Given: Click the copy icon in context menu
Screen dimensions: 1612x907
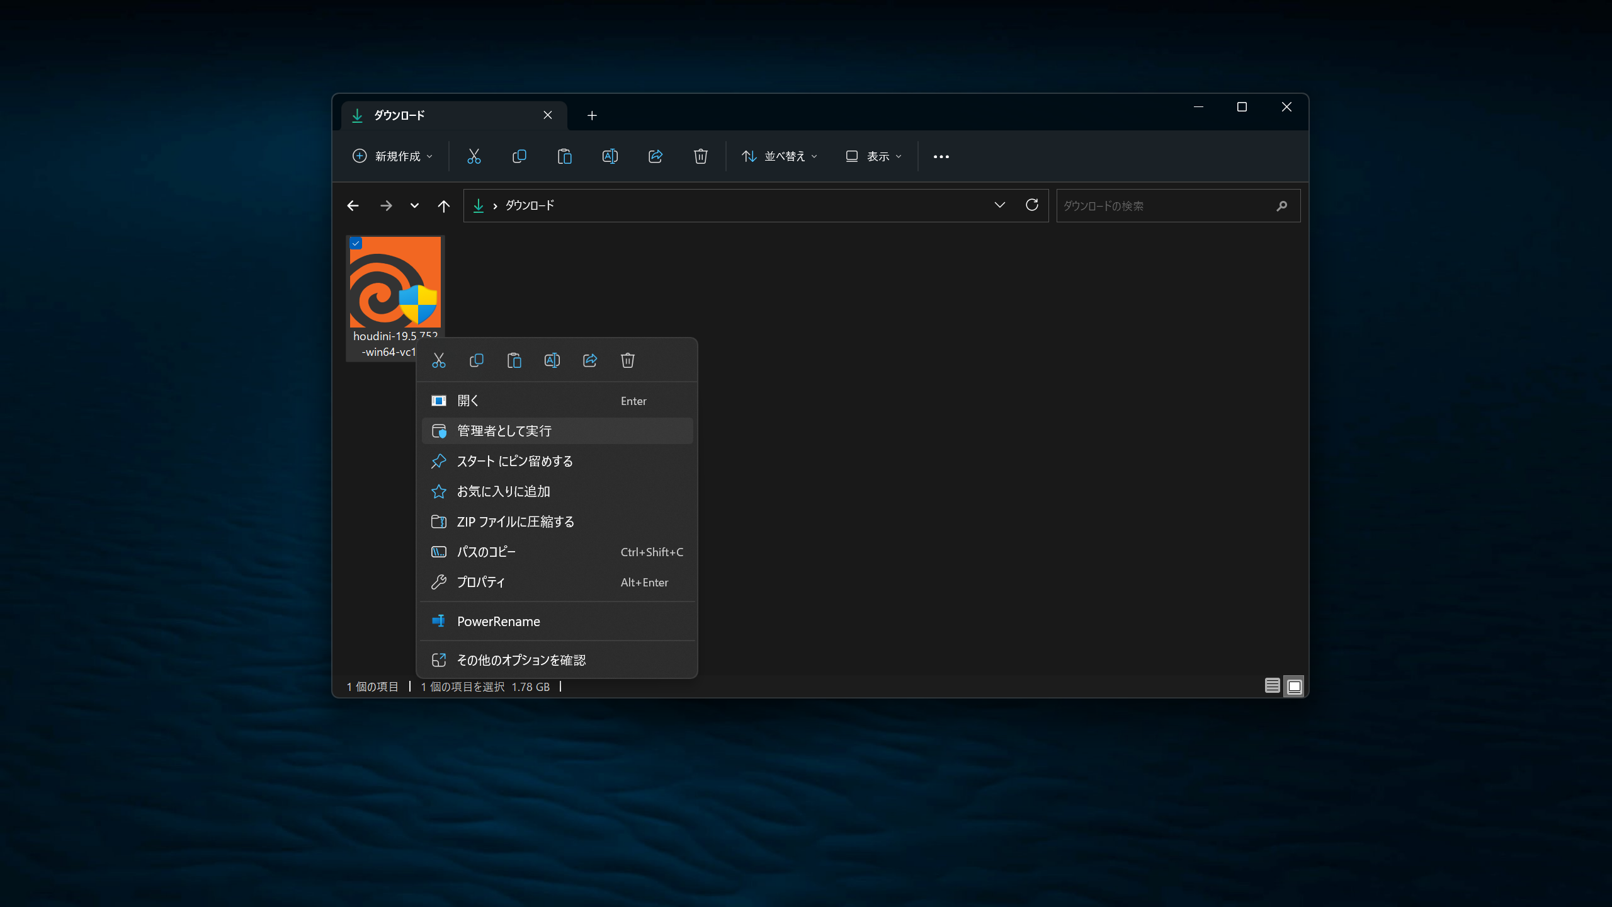Looking at the screenshot, I should tap(477, 360).
